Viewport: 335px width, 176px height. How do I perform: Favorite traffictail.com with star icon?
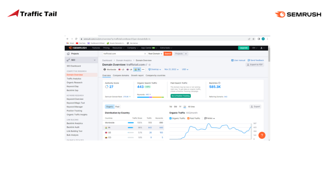[x=150, y=65]
